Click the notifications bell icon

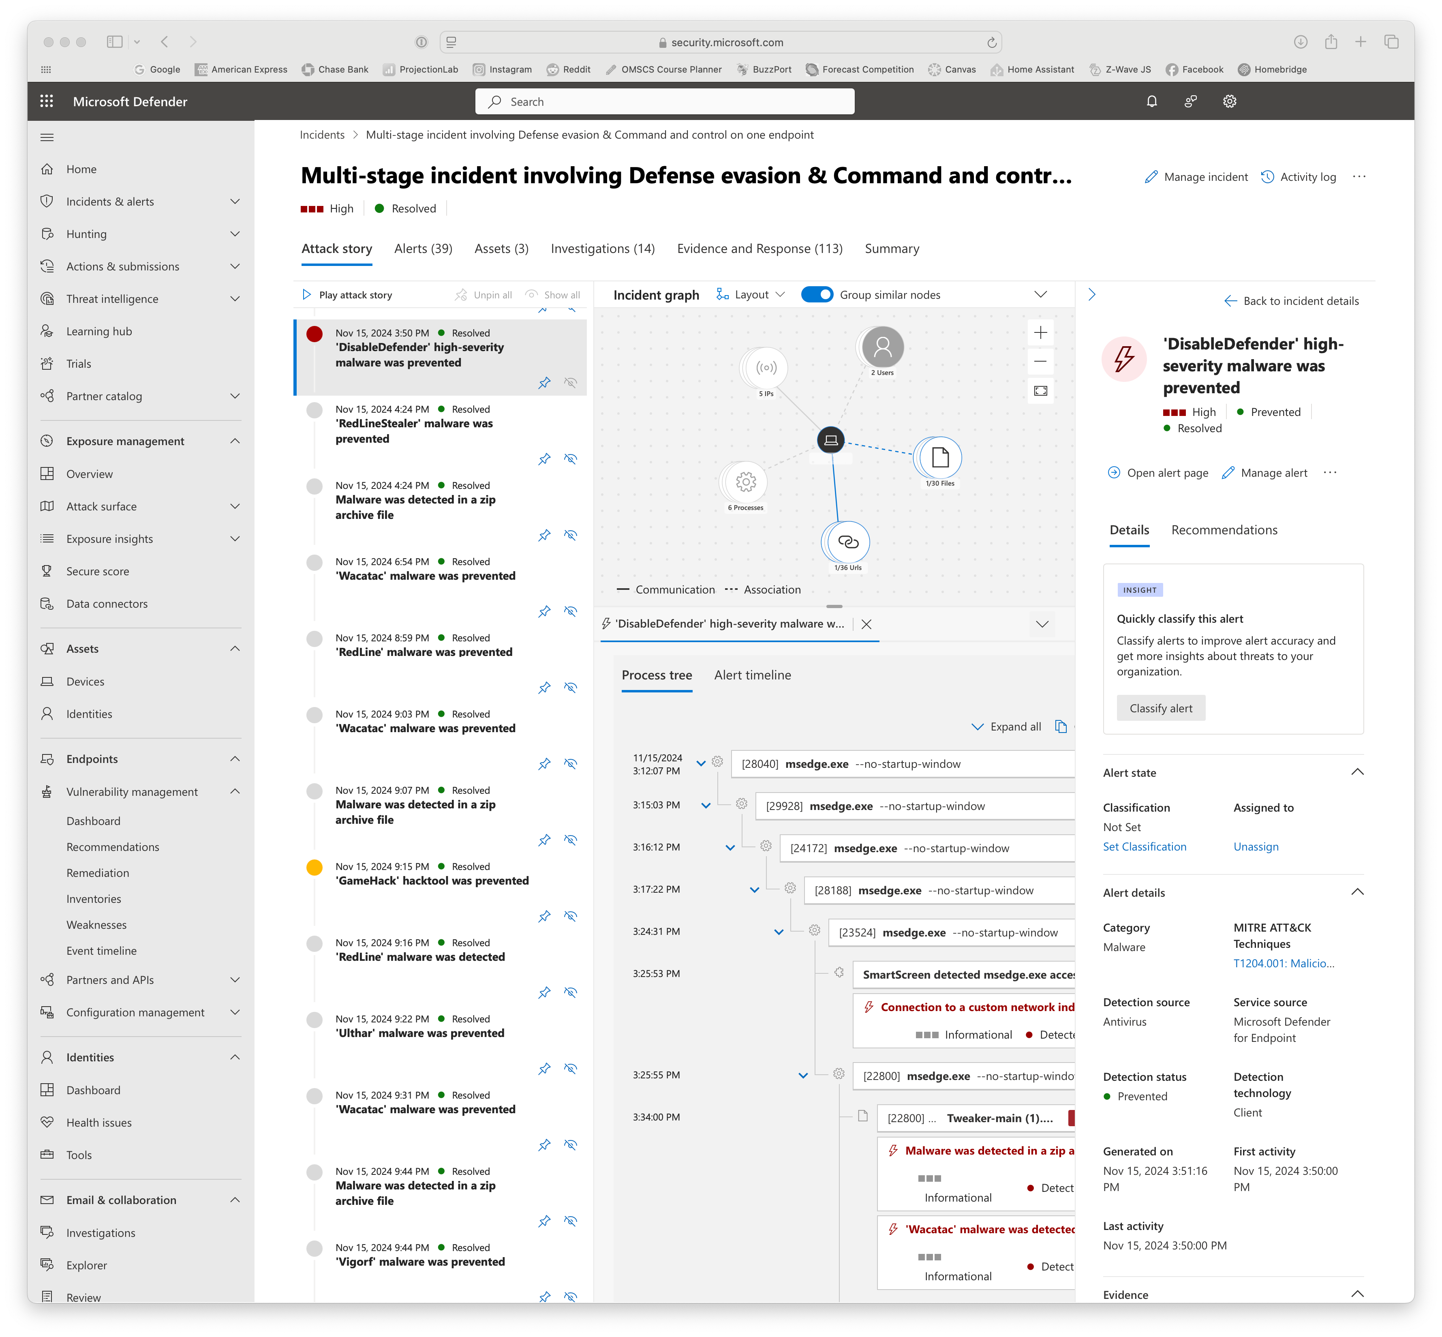pos(1152,101)
